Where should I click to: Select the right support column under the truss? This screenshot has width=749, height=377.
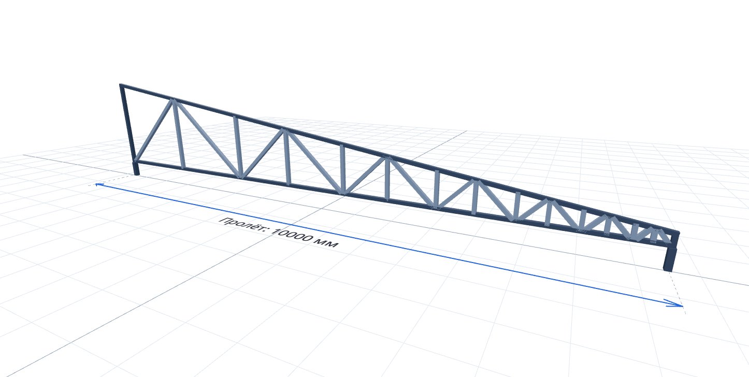(x=670, y=259)
